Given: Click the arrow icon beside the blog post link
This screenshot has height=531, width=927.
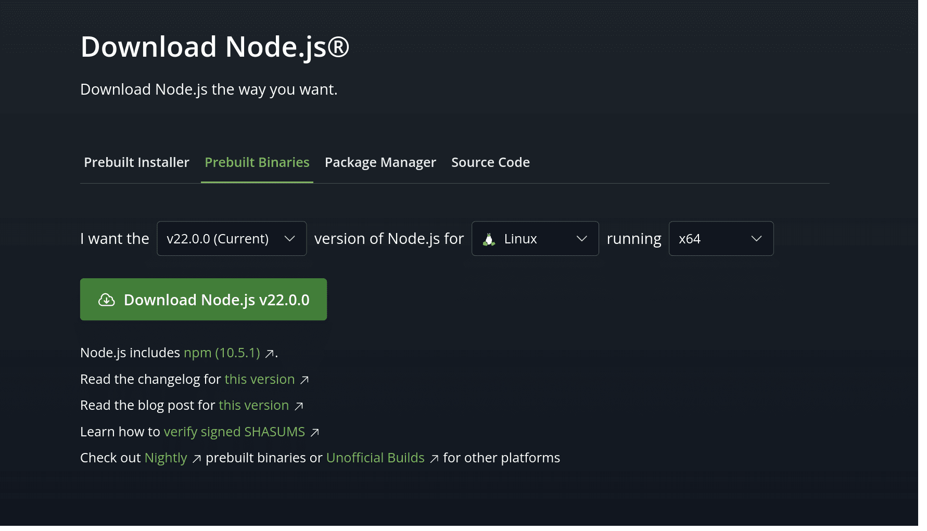Looking at the screenshot, I should pyautogui.click(x=299, y=406).
